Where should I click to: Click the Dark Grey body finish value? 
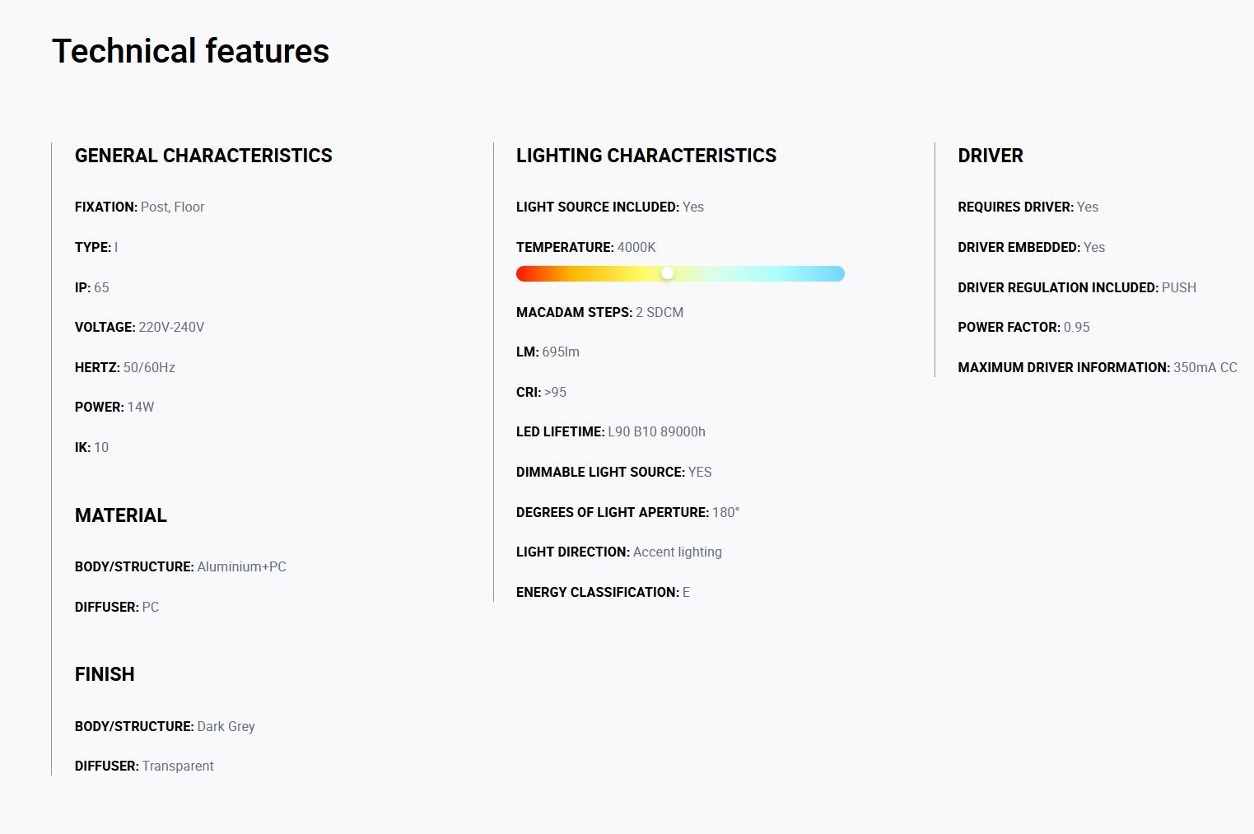click(x=226, y=726)
